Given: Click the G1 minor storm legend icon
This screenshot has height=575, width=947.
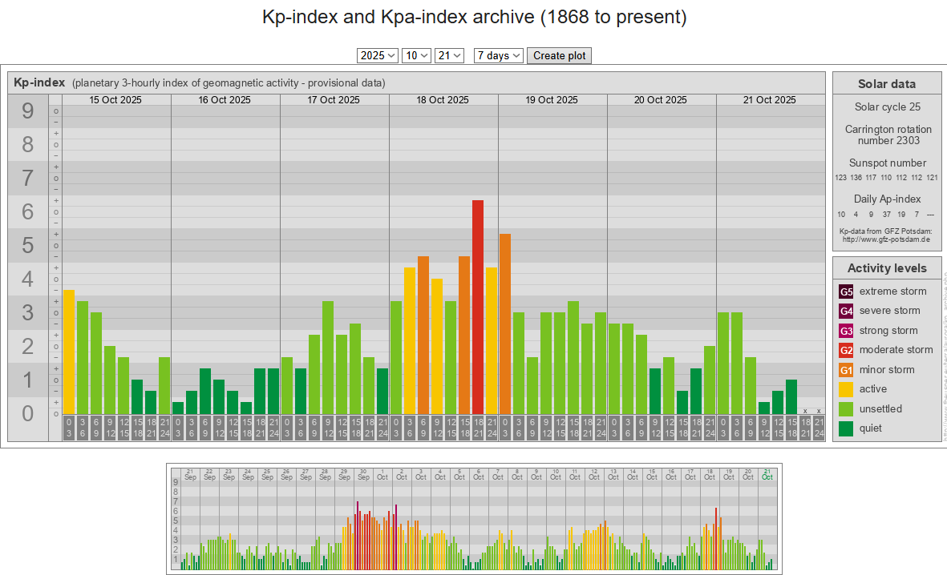Looking at the screenshot, I should point(846,370).
